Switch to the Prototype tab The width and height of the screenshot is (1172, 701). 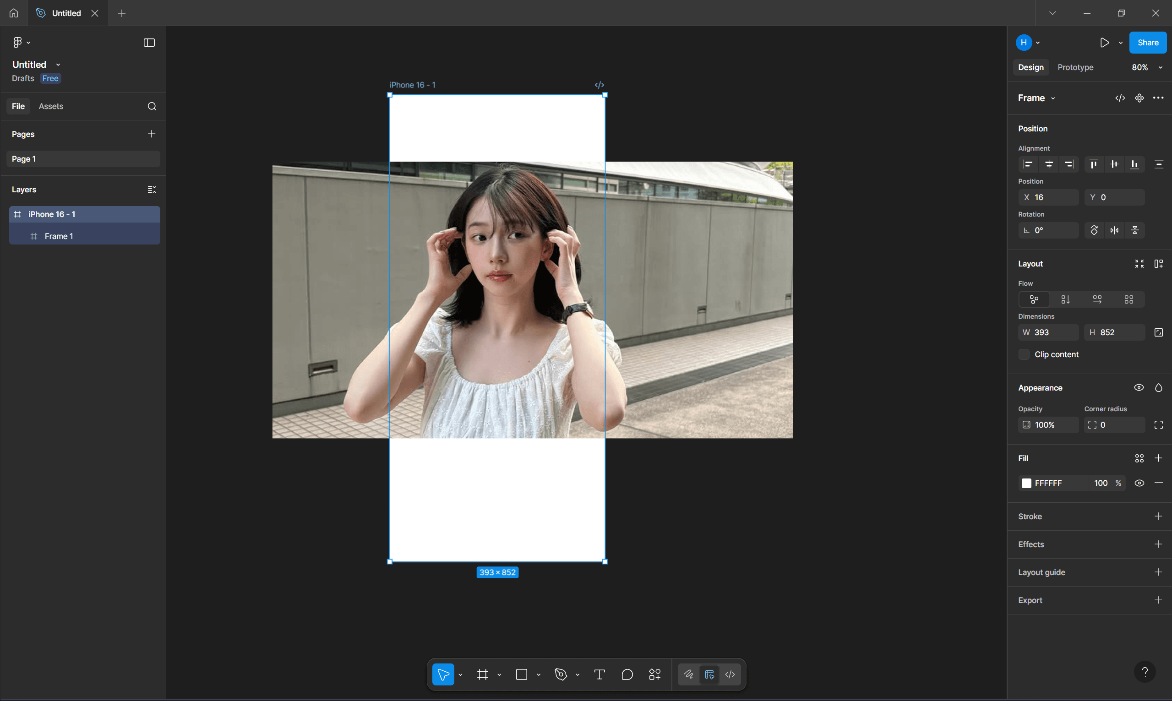pos(1075,68)
